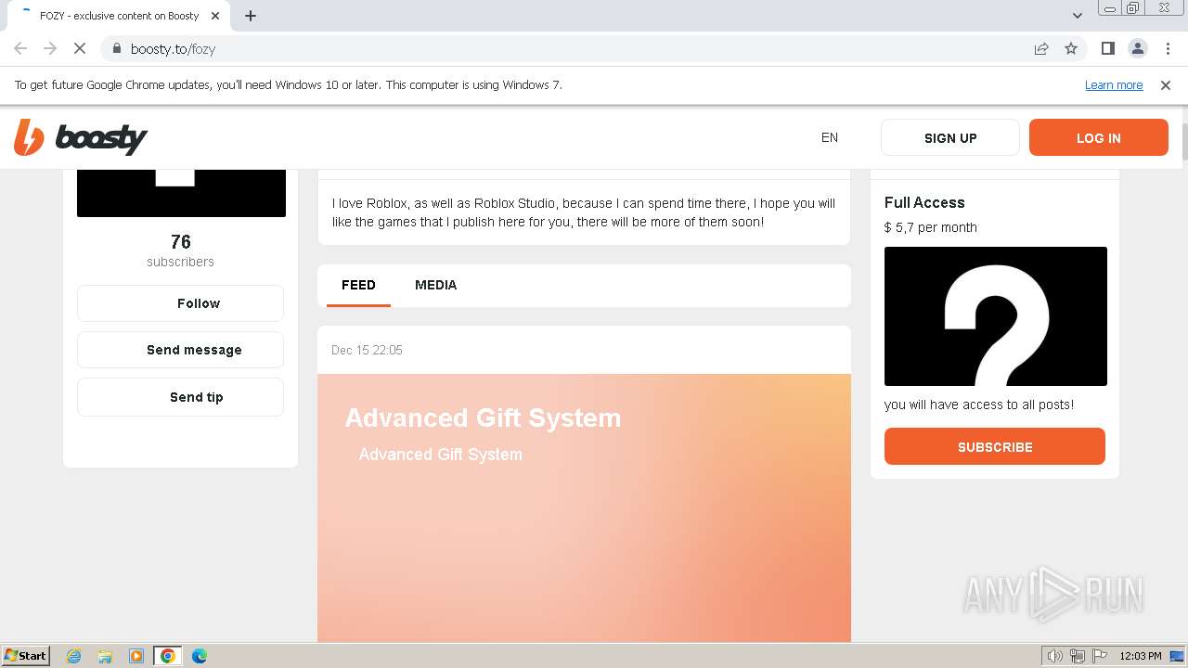Open Chrome three-dot menu
Viewport: 1188px width, 668px height.
pos(1167,48)
